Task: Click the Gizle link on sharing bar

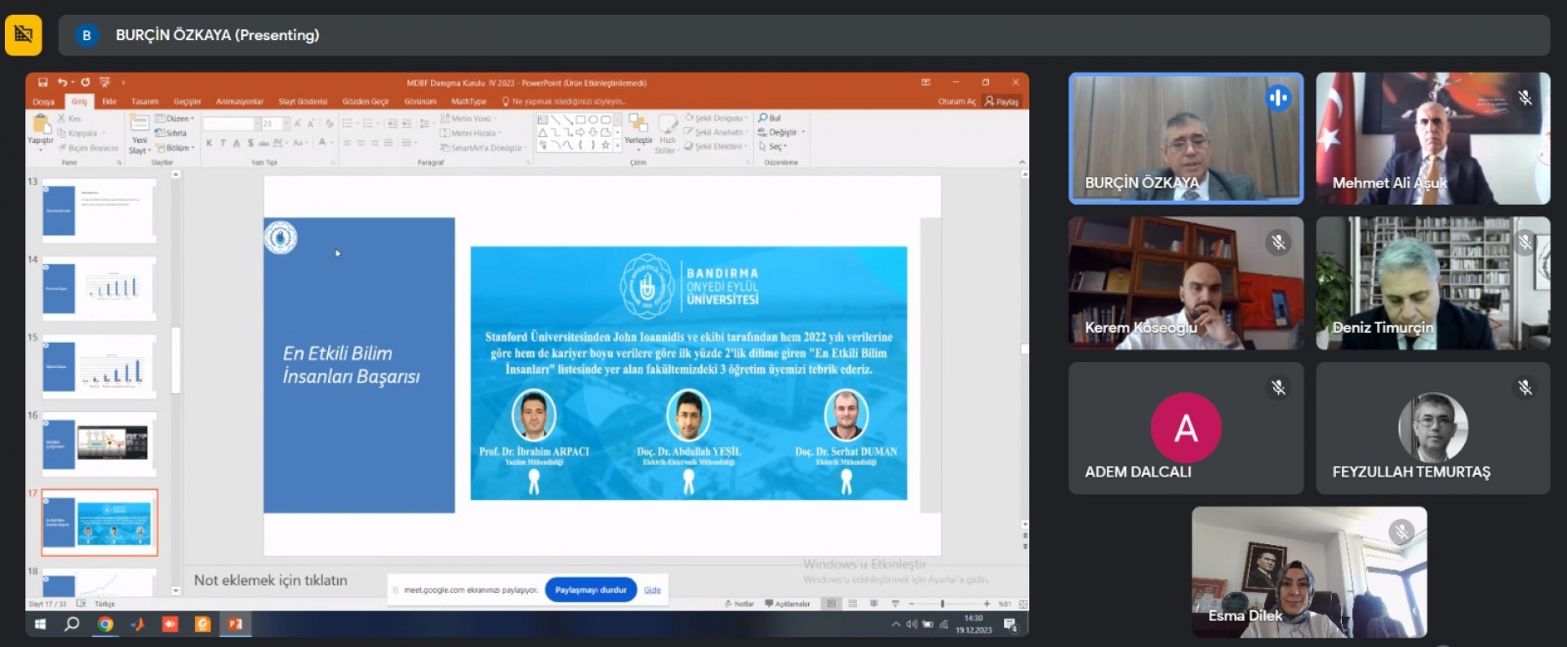Action: coord(652,590)
